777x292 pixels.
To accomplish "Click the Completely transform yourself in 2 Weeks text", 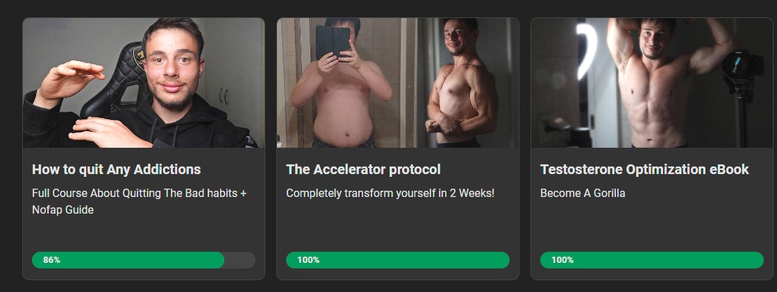I will 390,193.
